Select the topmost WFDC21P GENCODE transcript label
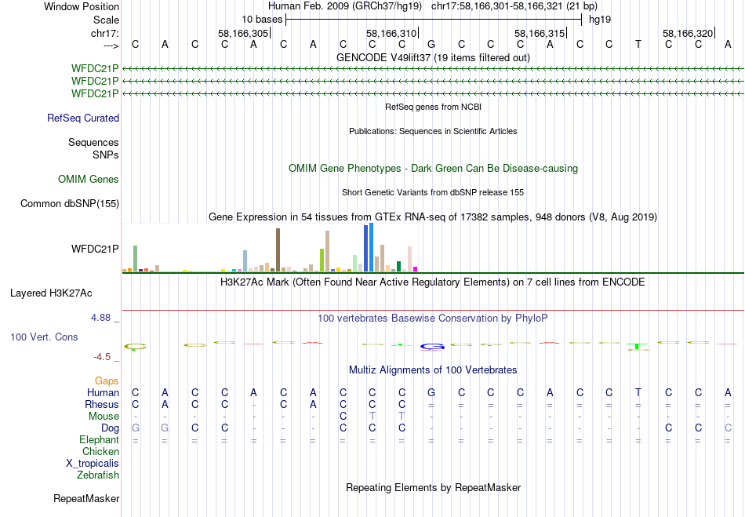 [x=95, y=69]
